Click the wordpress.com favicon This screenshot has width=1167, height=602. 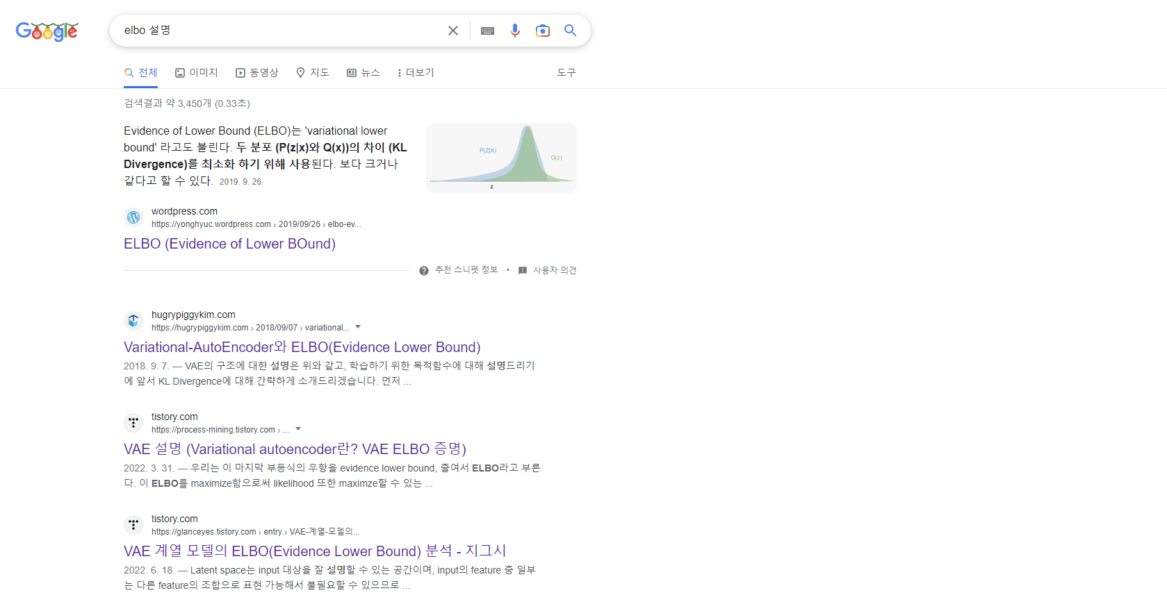click(x=133, y=217)
